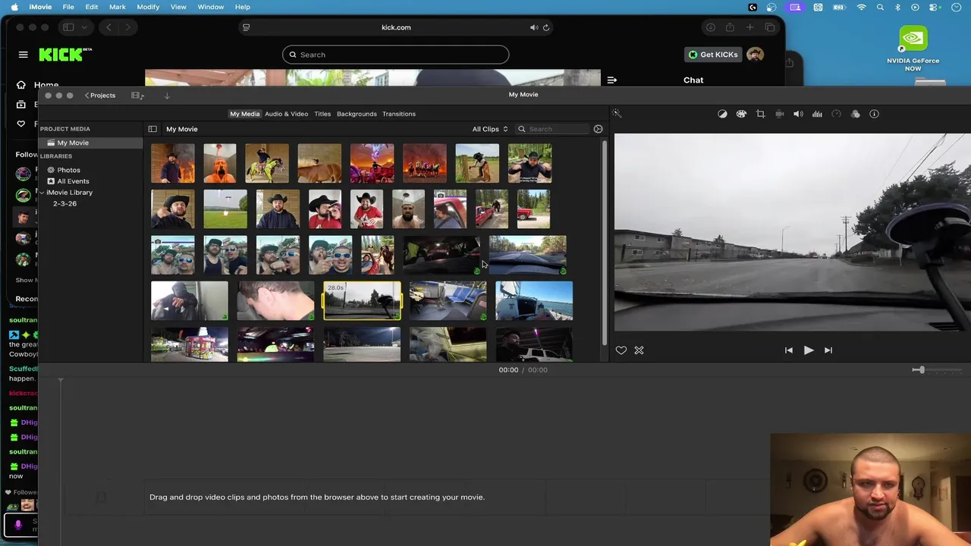Collapse the Kick chat panel
971x546 pixels.
612,80
